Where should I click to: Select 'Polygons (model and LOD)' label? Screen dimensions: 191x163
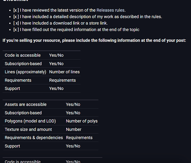coord(30,121)
